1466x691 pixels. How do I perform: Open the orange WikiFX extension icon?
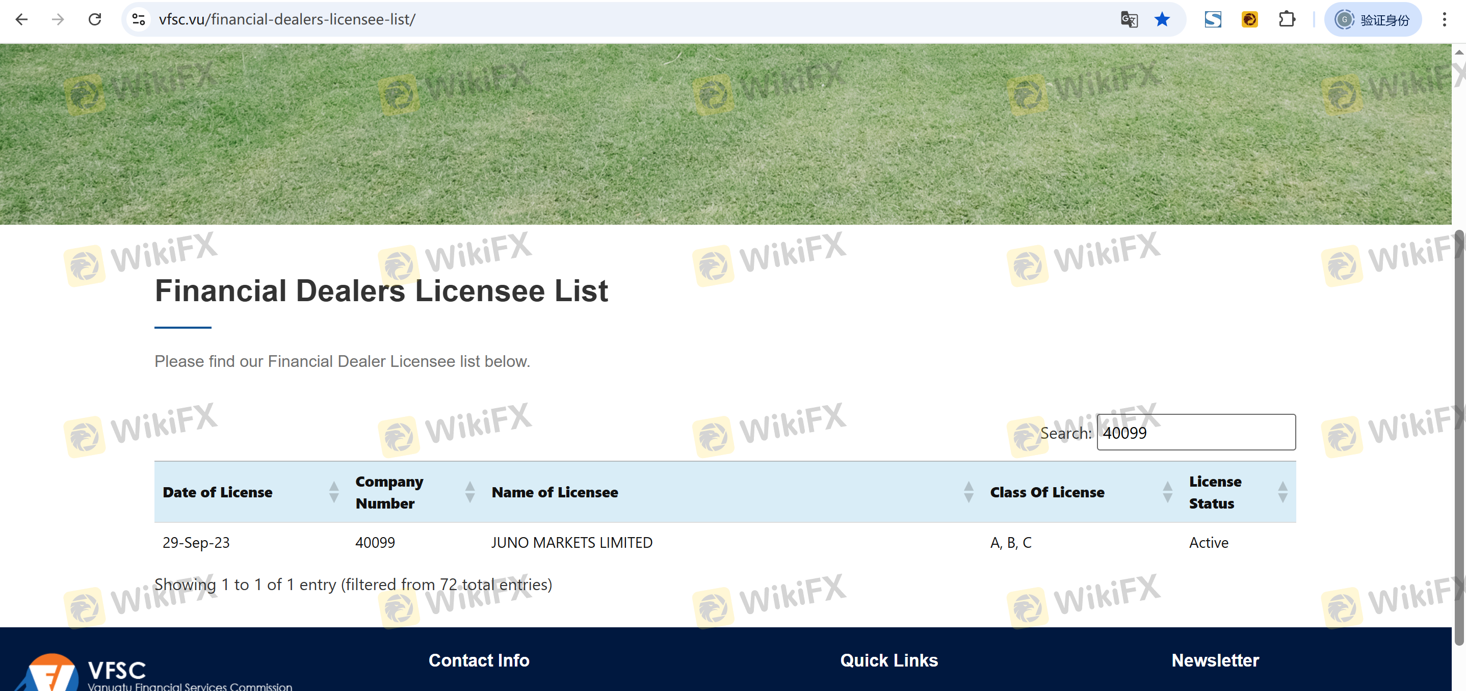[x=1249, y=19]
